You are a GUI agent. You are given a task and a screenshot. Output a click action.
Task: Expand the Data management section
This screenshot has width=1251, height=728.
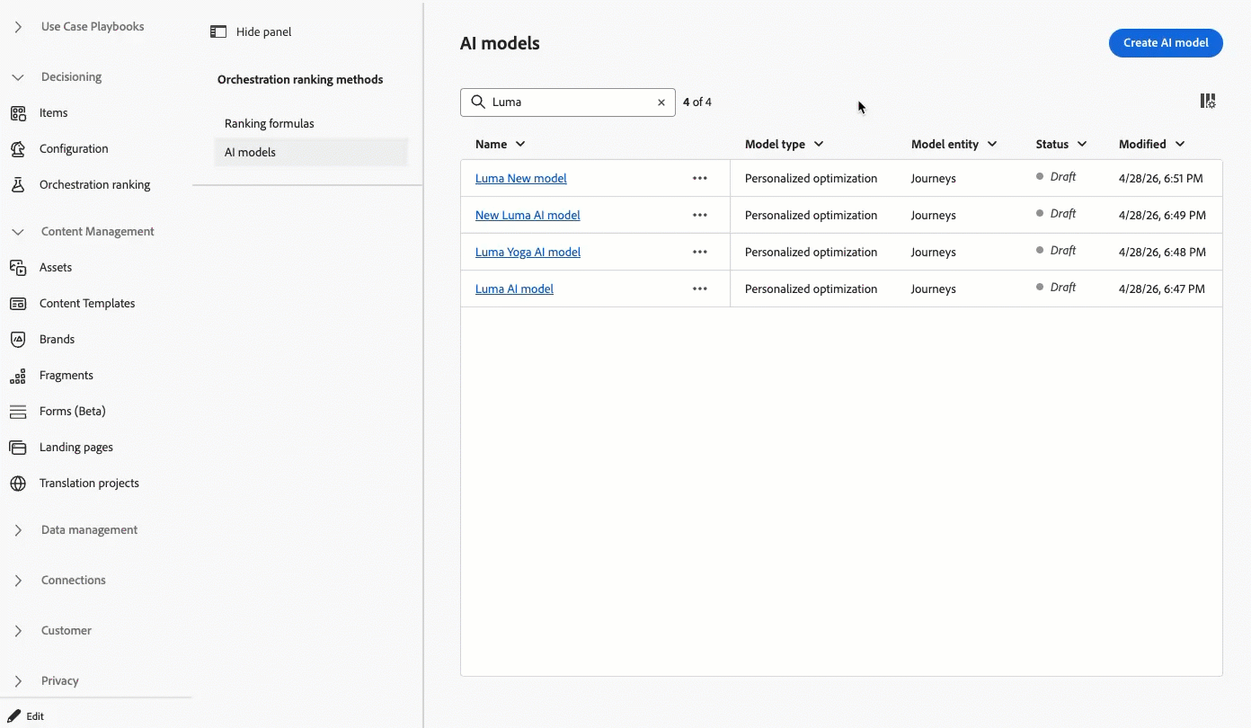[18, 530]
